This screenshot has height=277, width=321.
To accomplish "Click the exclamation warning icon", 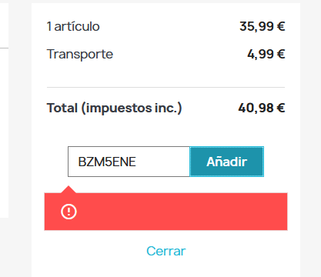I will (x=69, y=212).
